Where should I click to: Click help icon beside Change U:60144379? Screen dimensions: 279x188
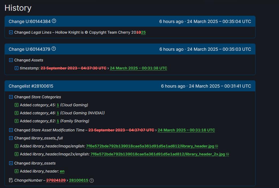click(x=54, y=49)
